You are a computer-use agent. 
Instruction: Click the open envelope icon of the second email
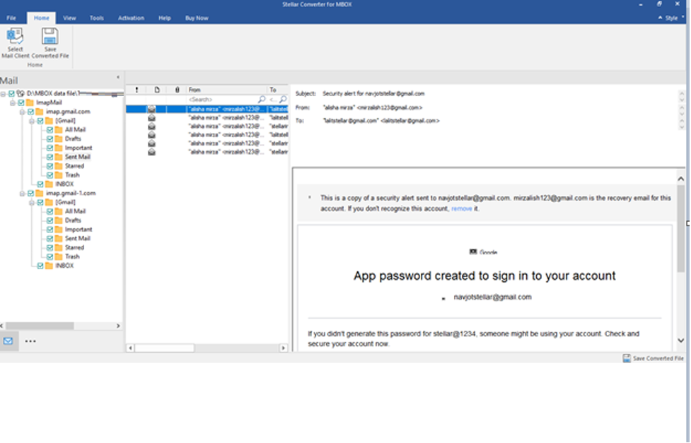(x=151, y=118)
